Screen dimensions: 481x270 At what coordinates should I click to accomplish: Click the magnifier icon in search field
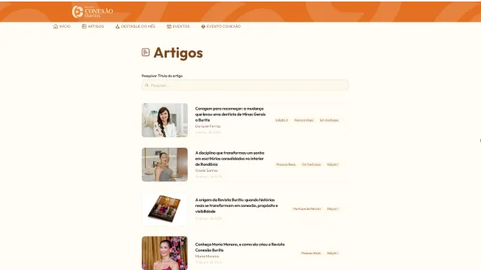147,85
